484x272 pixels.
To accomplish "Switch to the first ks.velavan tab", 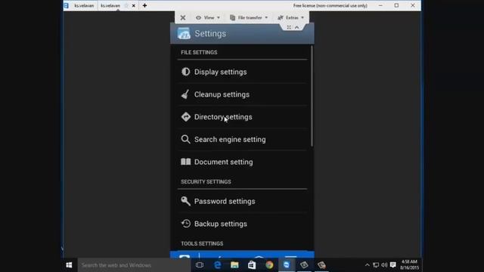I will [84, 5].
